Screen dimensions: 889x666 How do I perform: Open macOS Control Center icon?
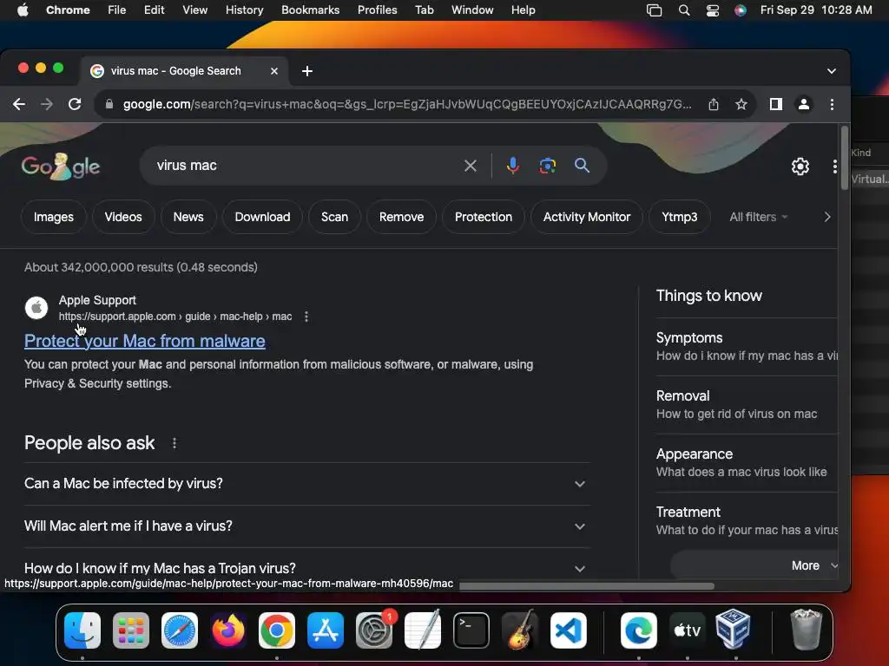click(x=713, y=10)
